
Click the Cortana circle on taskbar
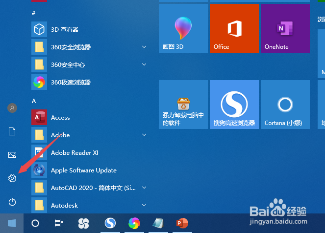35,223
